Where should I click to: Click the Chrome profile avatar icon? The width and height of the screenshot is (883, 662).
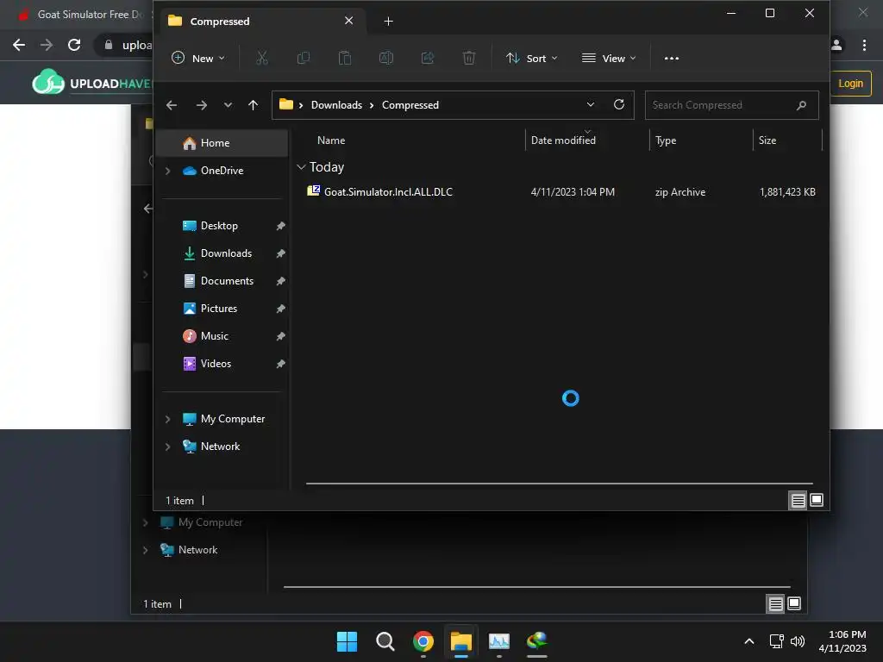click(836, 45)
